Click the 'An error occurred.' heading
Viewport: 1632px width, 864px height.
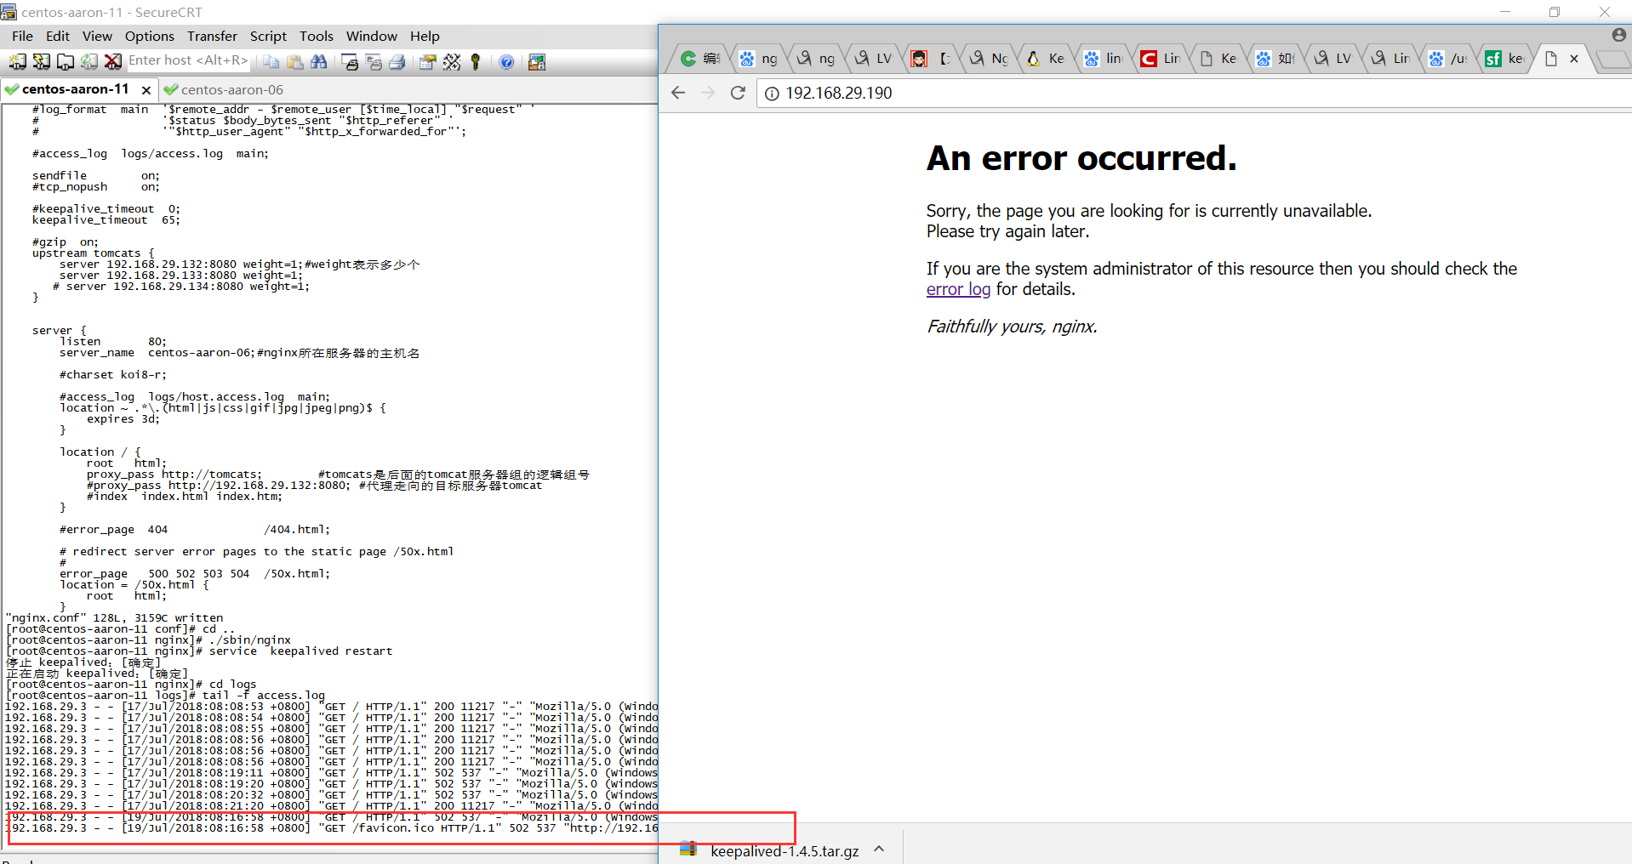[x=1081, y=158]
